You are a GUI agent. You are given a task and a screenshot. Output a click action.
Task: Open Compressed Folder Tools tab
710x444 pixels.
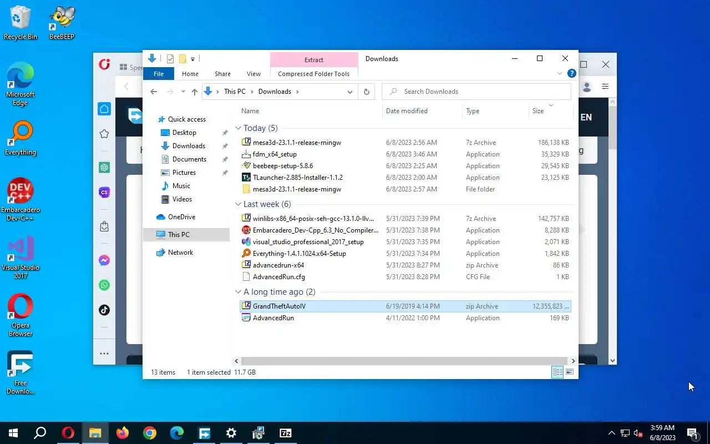pyautogui.click(x=313, y=74)
